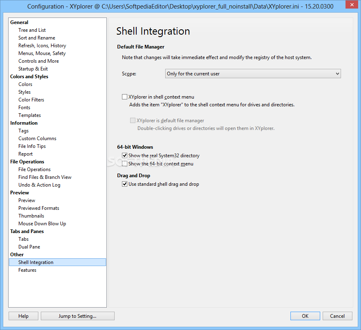The height and width of the screenshot is (330, 361).
Task: Click the OK button
Action: tap(305, 316)
